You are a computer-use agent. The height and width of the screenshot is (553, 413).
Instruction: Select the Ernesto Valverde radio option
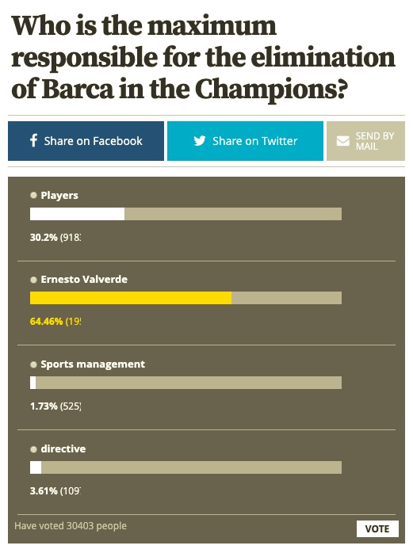coord(33,280)
